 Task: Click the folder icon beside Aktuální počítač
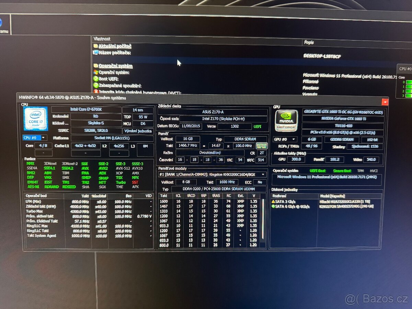pos(95,46)
